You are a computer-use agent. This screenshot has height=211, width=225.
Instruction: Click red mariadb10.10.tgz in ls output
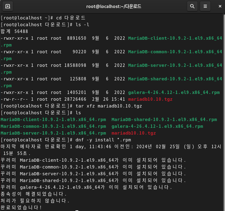(133, 133)
